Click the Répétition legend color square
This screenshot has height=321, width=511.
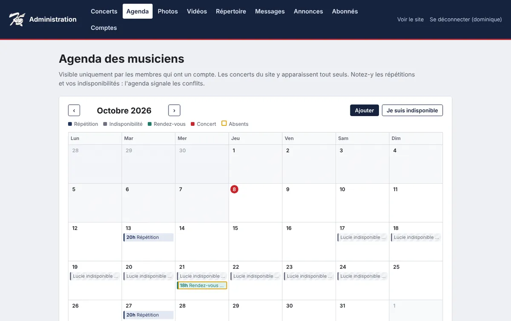[70, 124]
